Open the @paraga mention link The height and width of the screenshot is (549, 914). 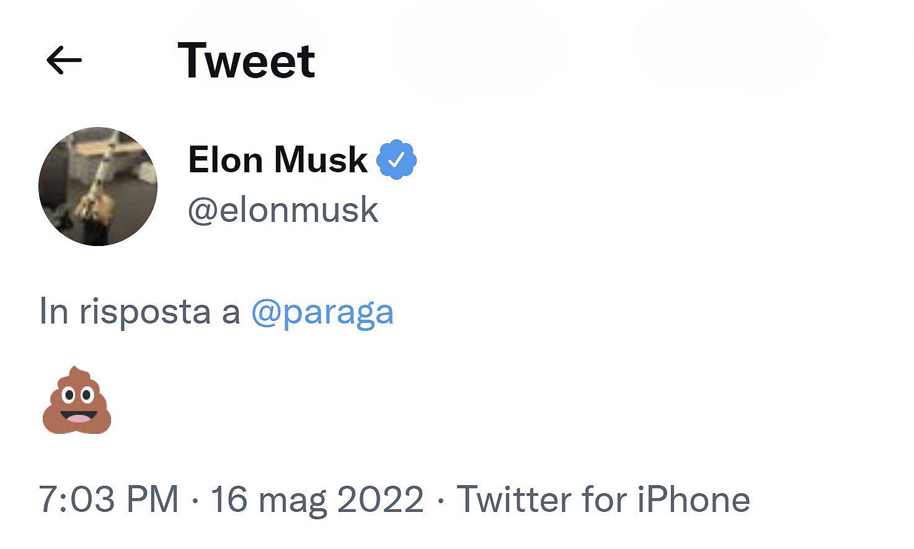[x=323, y=313]
